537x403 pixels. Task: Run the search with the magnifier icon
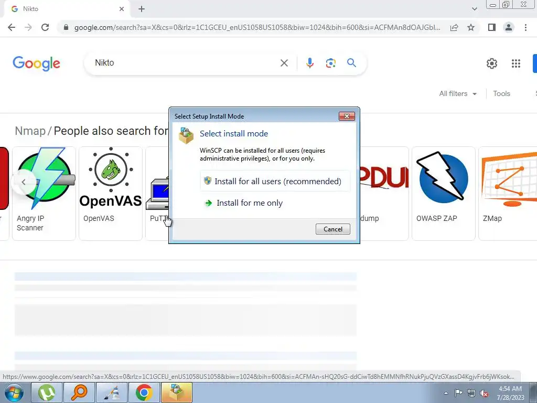point(351,63)
